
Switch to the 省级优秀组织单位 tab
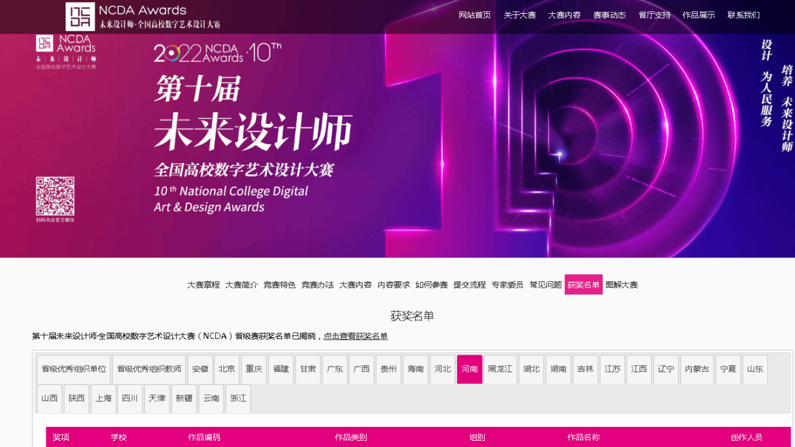tap(74, 369)
